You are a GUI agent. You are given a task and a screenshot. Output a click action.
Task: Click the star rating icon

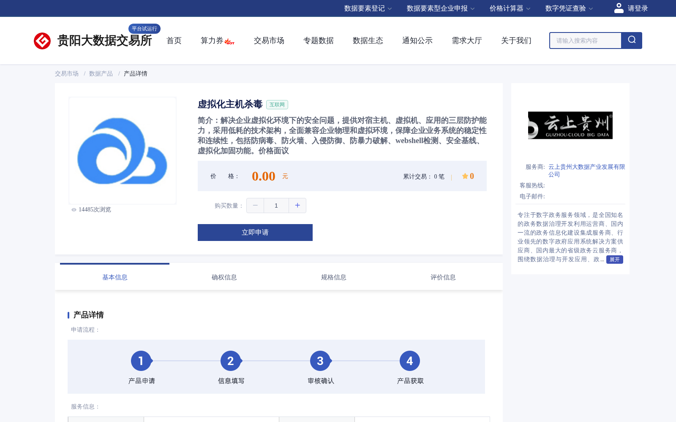click(x=465, y=176)
